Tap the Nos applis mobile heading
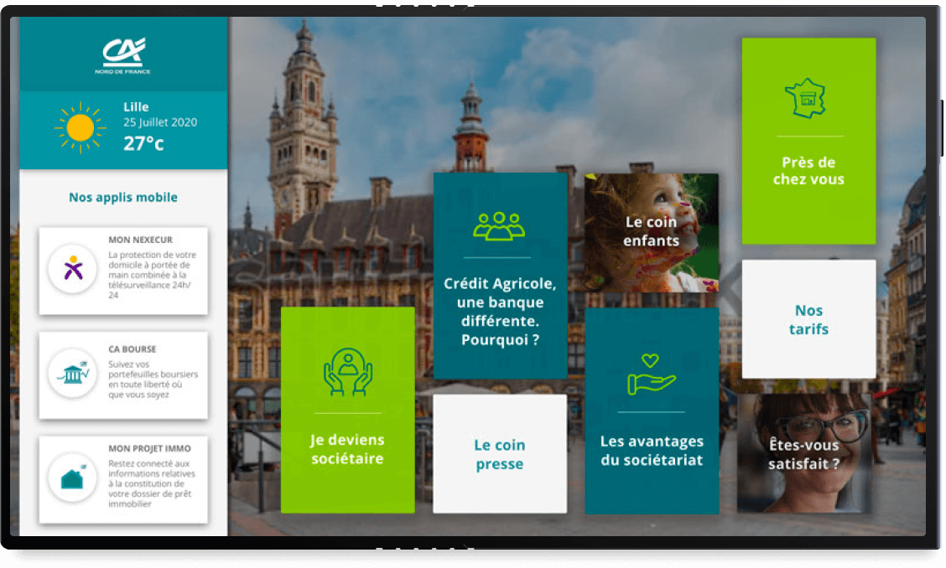Image resolution: width=946 pixels, height=568 pixels. [123, 197]
